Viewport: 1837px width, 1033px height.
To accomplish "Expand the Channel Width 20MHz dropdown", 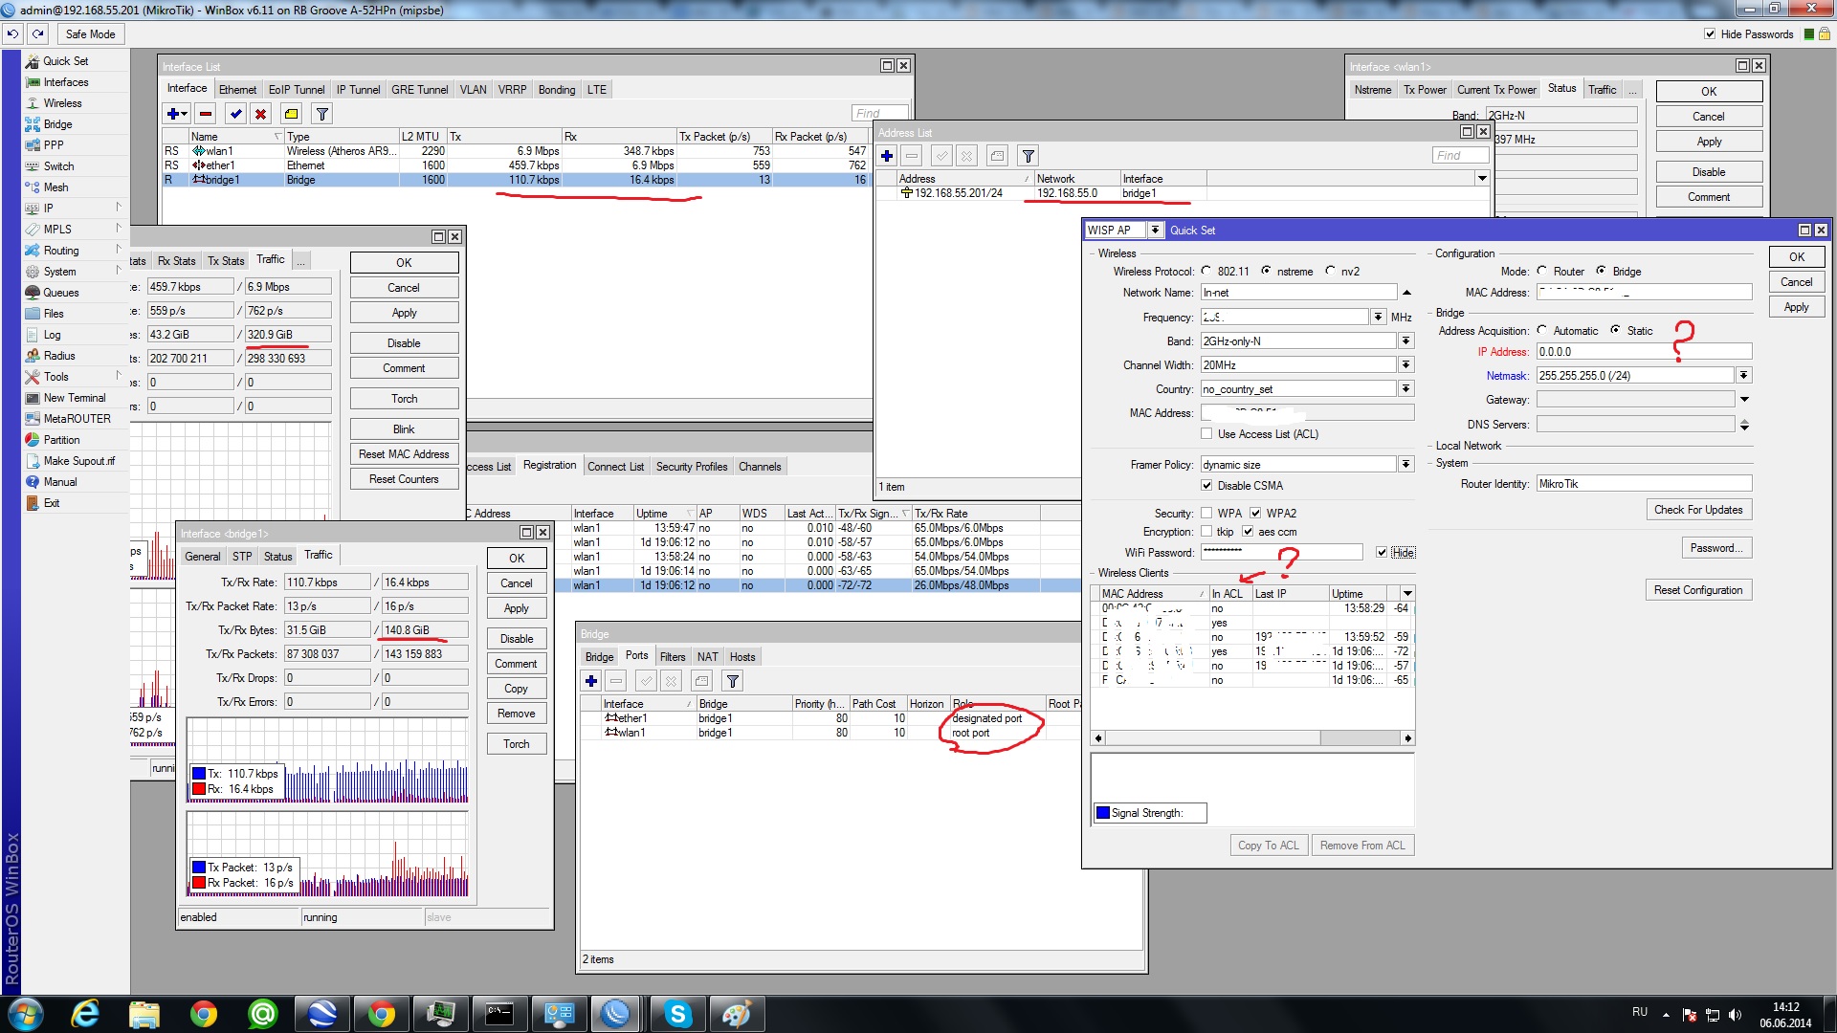I will pos(1405,365).
